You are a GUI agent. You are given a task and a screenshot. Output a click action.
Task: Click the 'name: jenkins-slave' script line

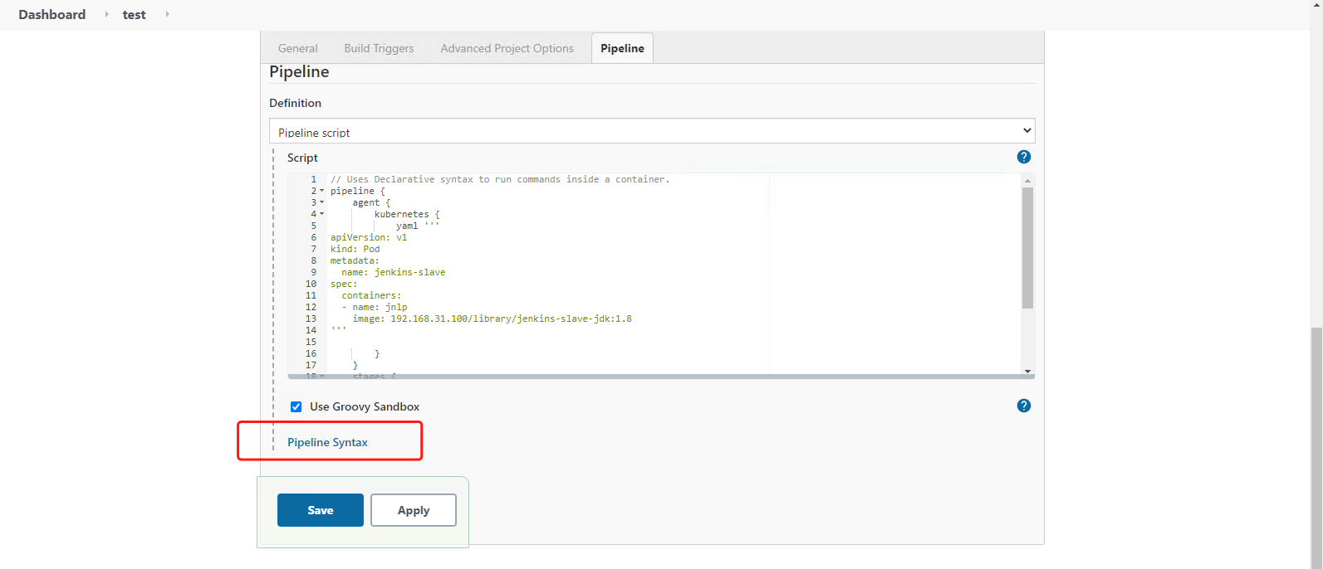click(394, 272)
